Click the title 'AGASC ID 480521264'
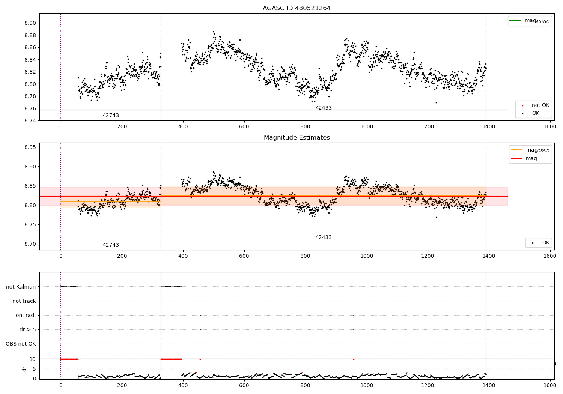This screenshot has width=563, height=394. pyautogui.click(x=297, y=8)
